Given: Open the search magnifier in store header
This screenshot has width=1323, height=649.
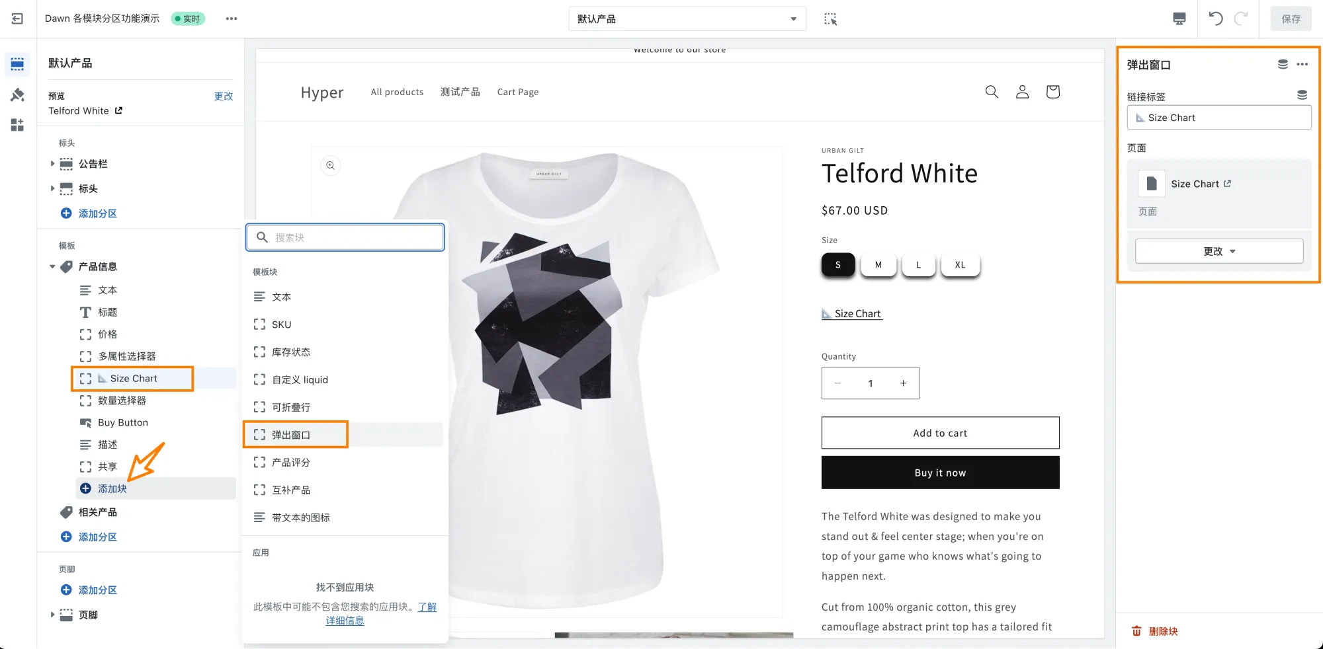Looking at the screenshot, I should tap(991, 92).
